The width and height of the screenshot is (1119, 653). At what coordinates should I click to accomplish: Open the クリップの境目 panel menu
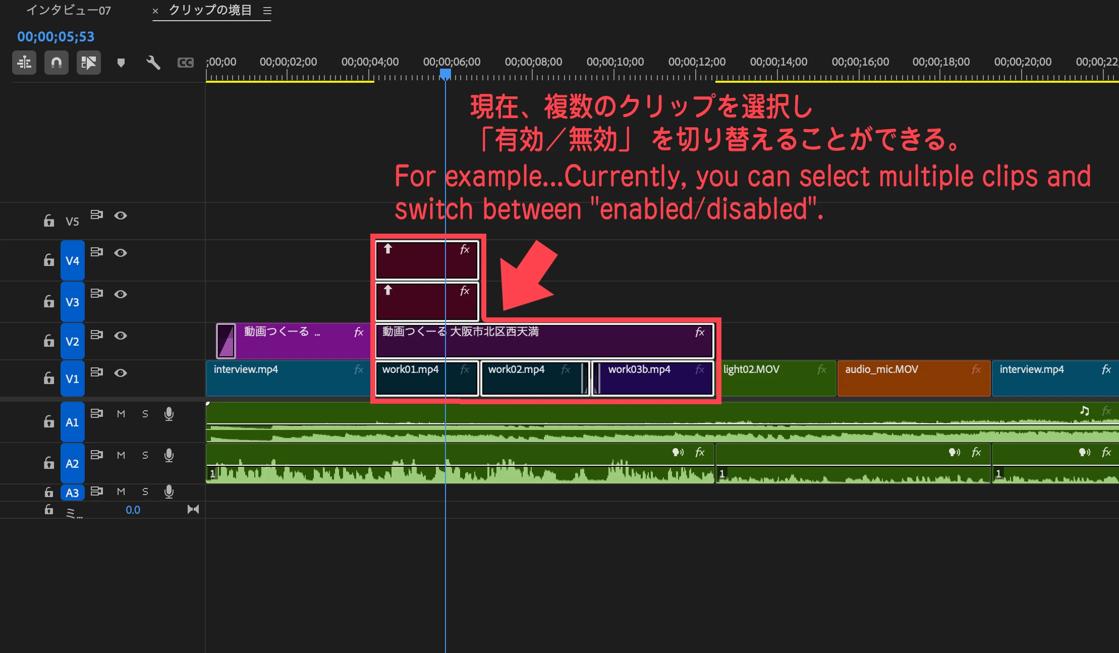(x=267, y=11)
